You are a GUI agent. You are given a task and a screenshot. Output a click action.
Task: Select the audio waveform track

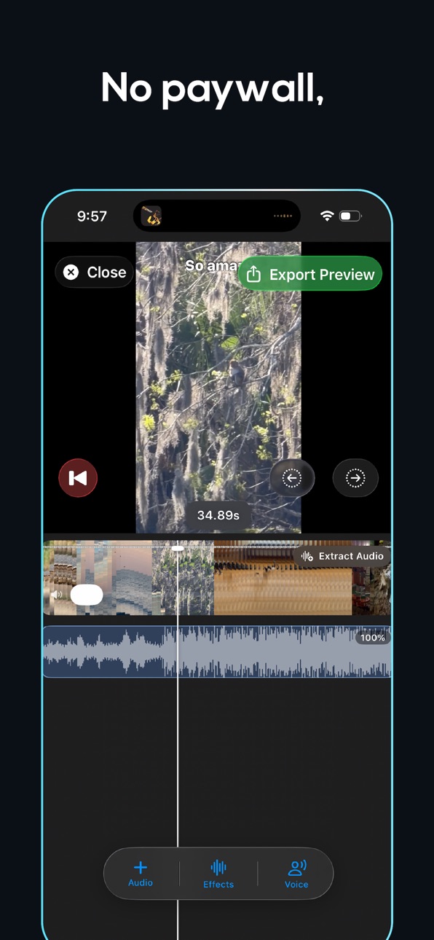click(217, 651)
